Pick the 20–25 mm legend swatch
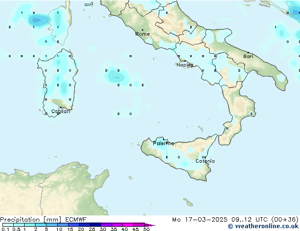300x231 pixels. coord(85,225)
